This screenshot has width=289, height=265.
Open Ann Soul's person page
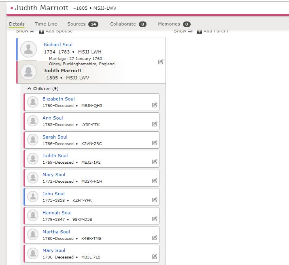click(53, 118)
